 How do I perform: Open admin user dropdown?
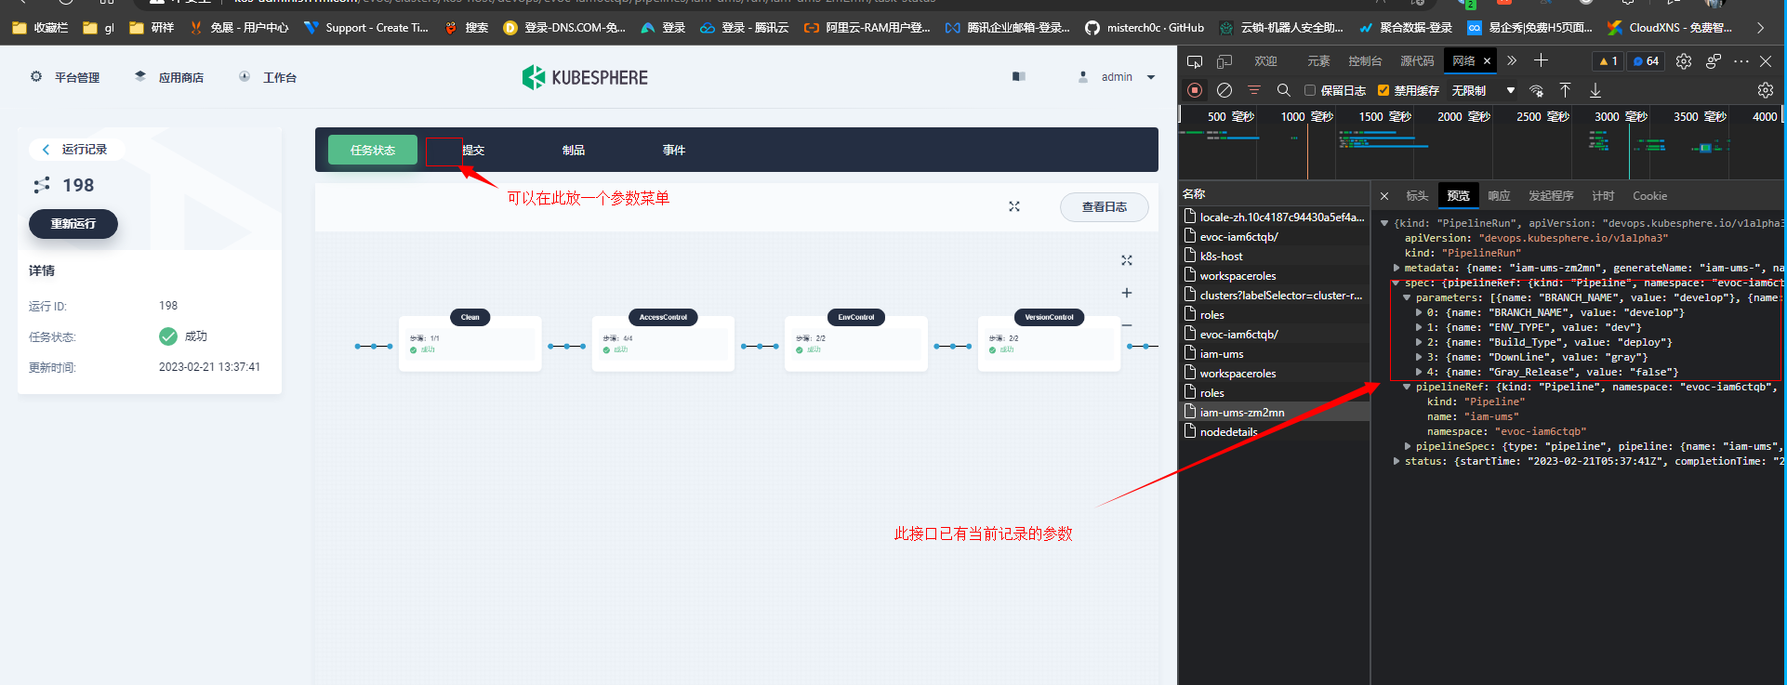(x=1117, y=77)
